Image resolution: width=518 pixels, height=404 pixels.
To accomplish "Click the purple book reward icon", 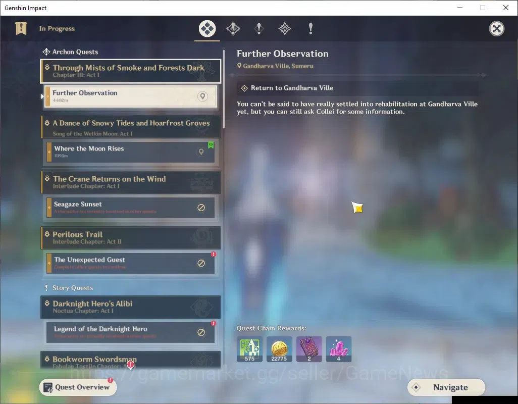I will 309,349.
